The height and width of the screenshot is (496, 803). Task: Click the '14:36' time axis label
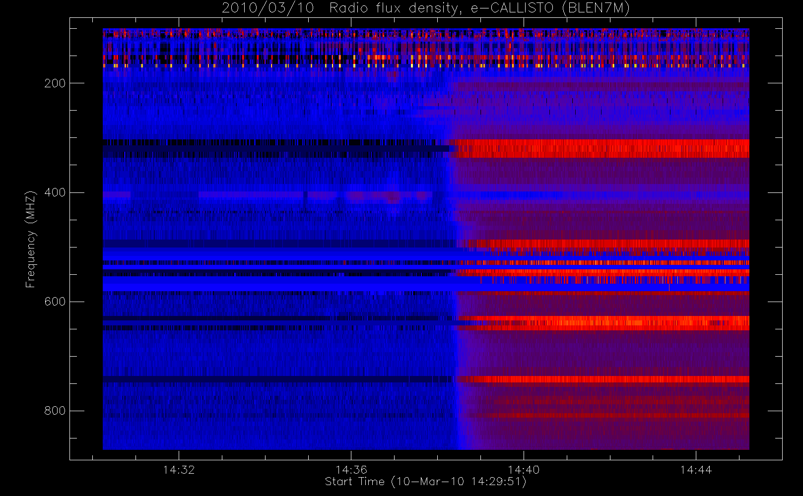pos(351,470)
